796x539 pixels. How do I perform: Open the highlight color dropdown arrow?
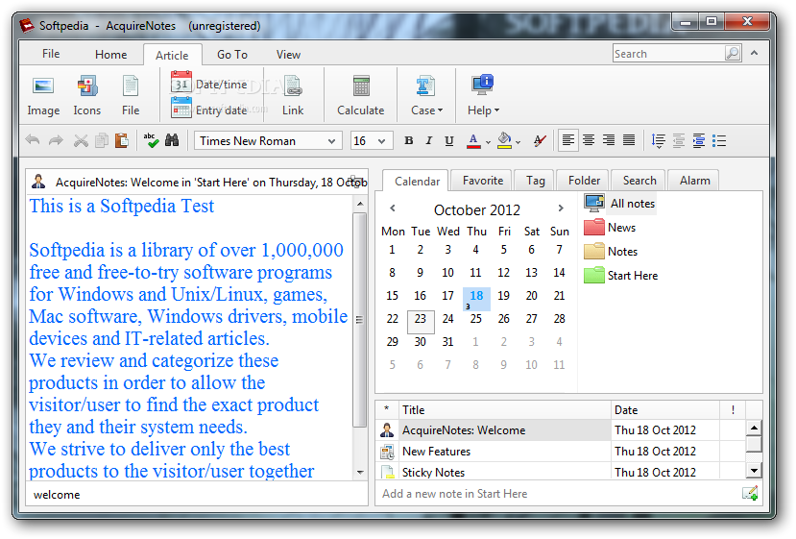[x=518, y=142]
